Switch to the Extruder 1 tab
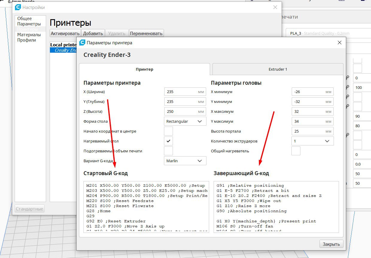 278,69
